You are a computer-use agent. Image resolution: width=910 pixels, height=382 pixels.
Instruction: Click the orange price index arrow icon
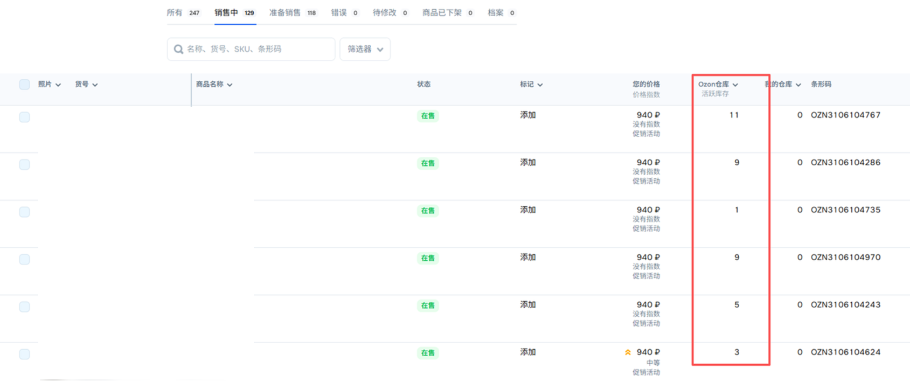(628, 352)
